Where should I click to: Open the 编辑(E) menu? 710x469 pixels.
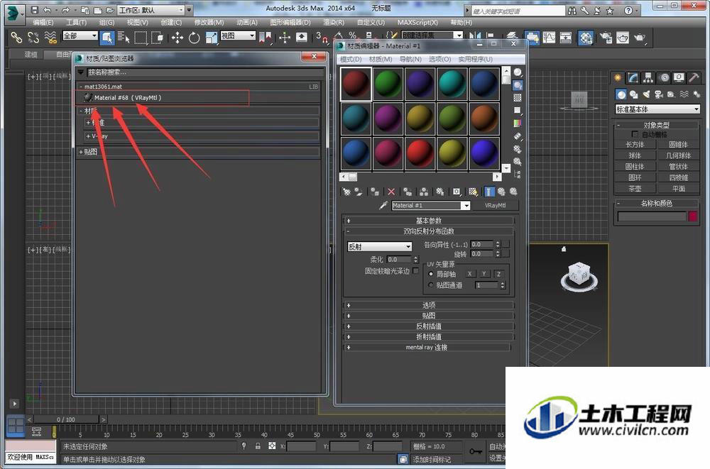tap(43, 22)
